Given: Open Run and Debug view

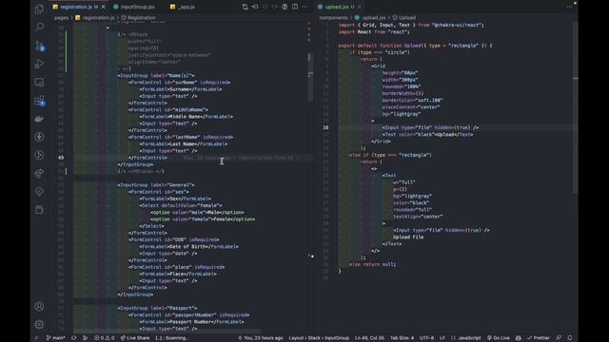Looking at the screenshot, I should click(x=39, y=64).
